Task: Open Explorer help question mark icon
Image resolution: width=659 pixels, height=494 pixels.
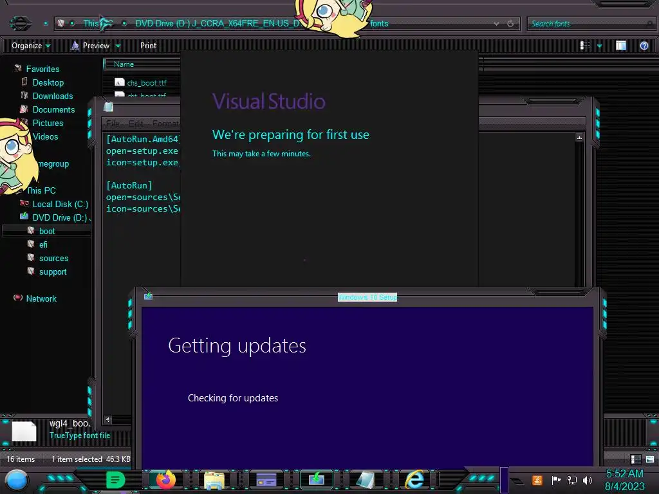Action: 644,46
